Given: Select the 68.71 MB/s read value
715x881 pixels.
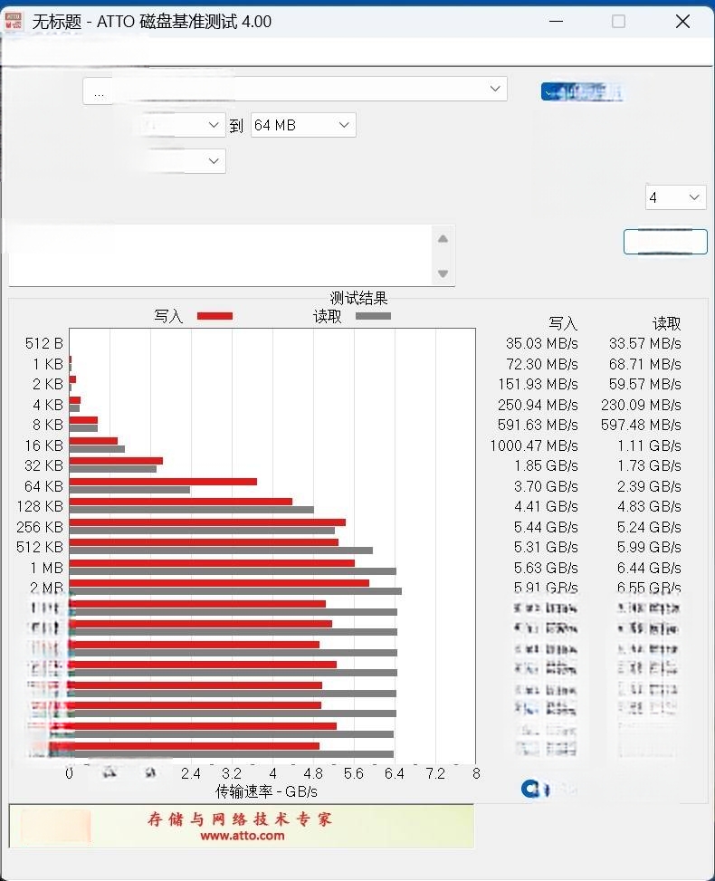Looking at the screenshot, I should [644, 364].
